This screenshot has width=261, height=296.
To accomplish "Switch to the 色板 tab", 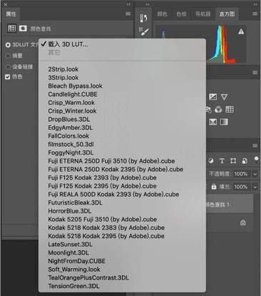I will 181,14.
